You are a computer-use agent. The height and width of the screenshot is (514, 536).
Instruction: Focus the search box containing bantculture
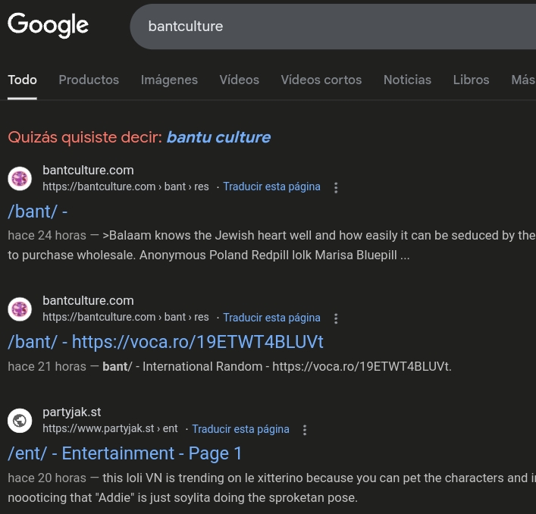333,27
